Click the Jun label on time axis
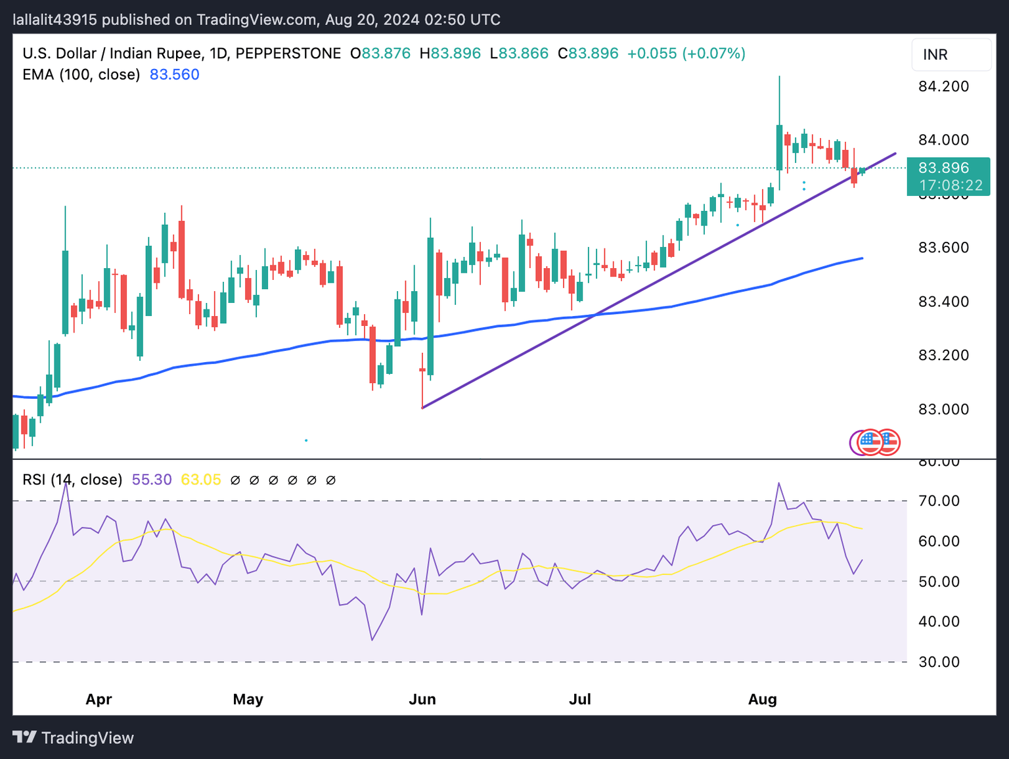 point(422,699)
